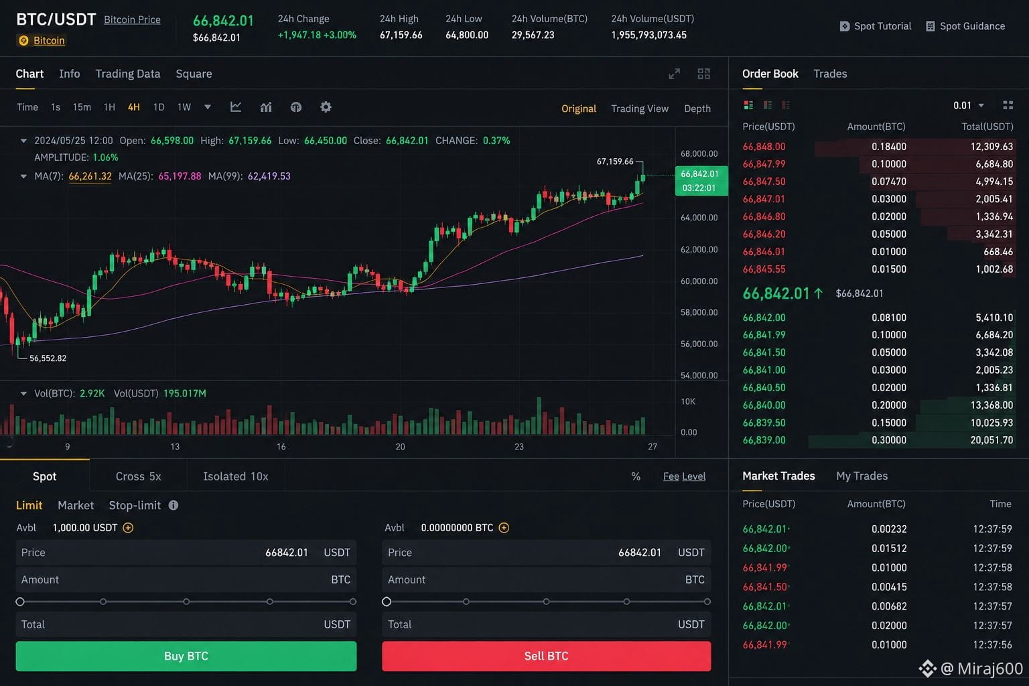Viewport: 1029px width, 686px height.
Task: Set chart interval to 1D
Action: pos(159,107)
